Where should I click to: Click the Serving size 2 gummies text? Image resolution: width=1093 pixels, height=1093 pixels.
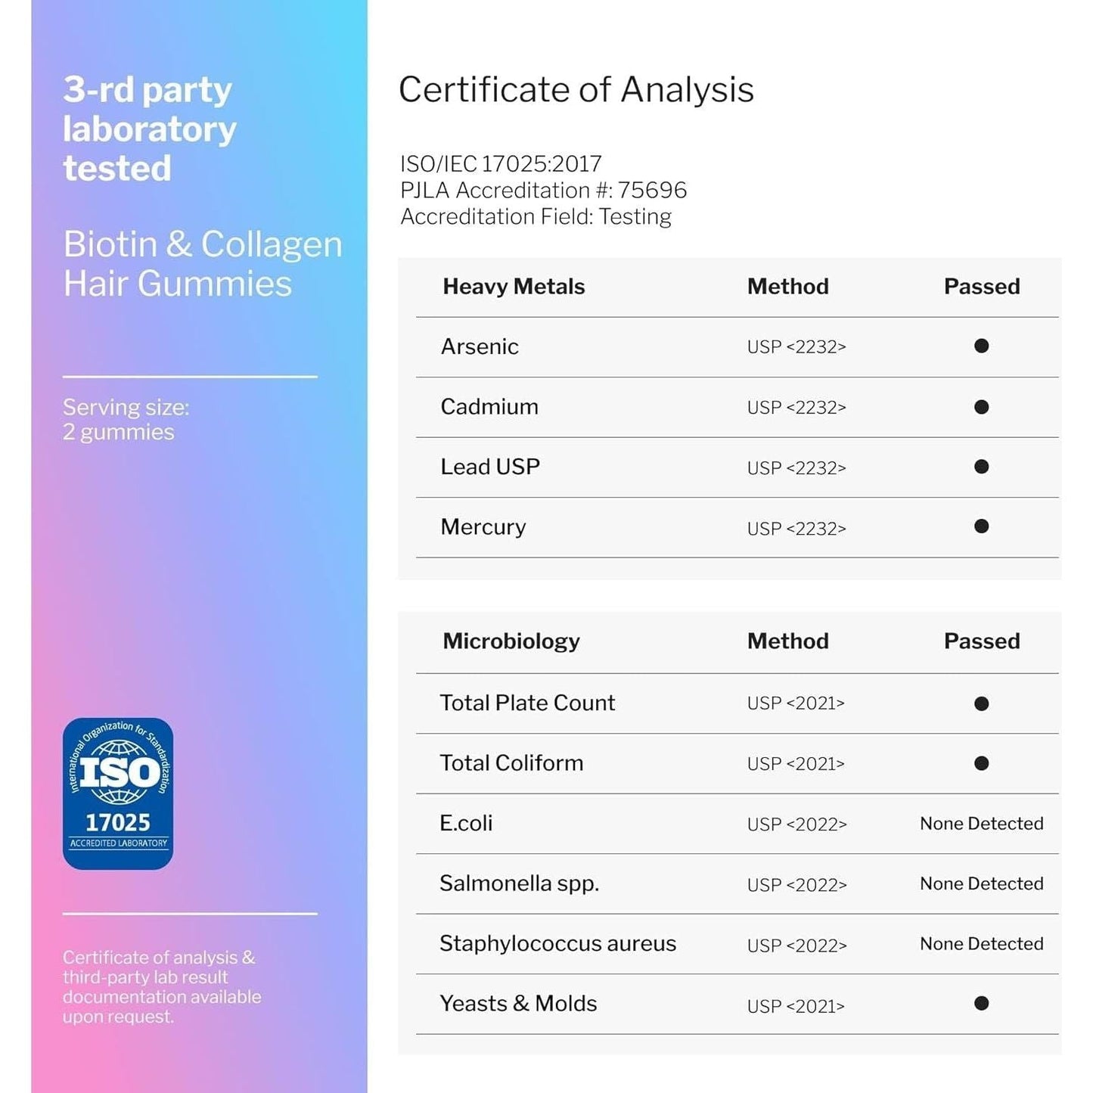click(126, 420)
